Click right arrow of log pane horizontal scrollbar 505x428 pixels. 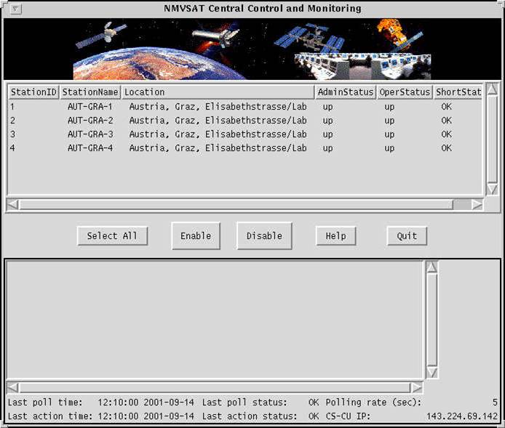point(416,387)
